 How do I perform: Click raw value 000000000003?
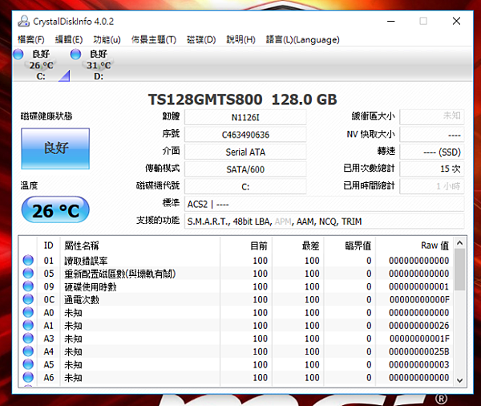pyautogui.click(x=419, y=364)
